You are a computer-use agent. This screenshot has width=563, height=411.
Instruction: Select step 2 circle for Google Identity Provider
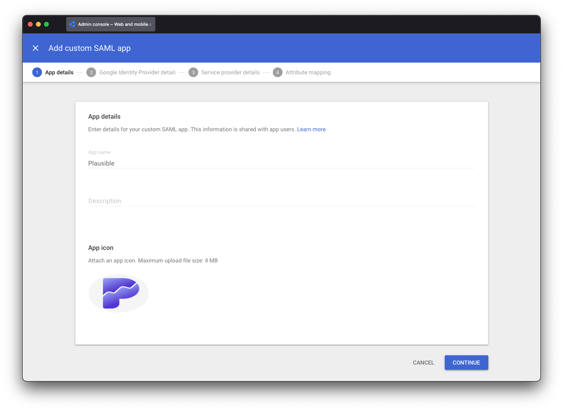pos(91,72)
